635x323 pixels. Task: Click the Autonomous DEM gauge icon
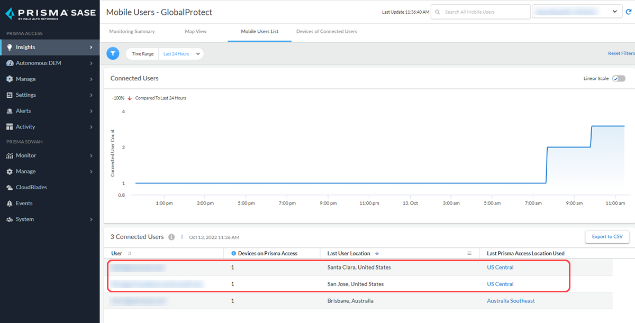10,63
